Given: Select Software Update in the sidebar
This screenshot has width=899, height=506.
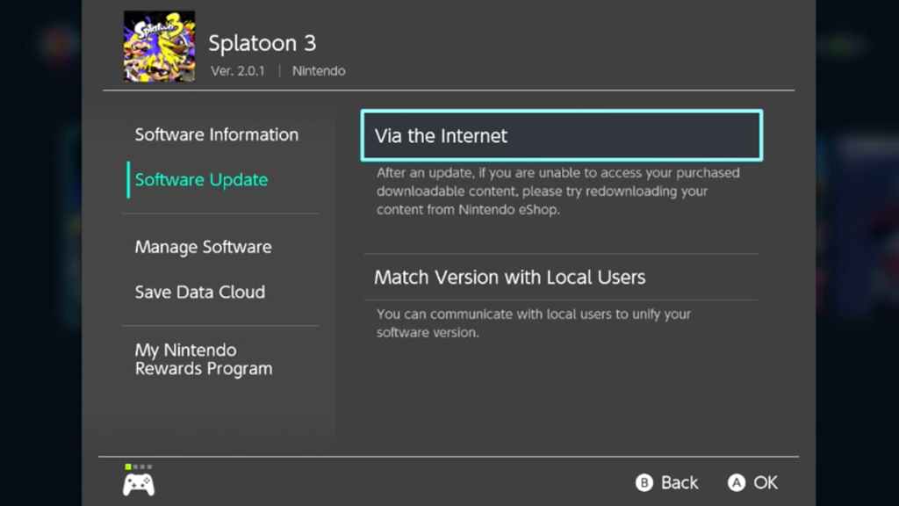Looking at the screenshot, I should pyautogui.click(x=201, y=180).
